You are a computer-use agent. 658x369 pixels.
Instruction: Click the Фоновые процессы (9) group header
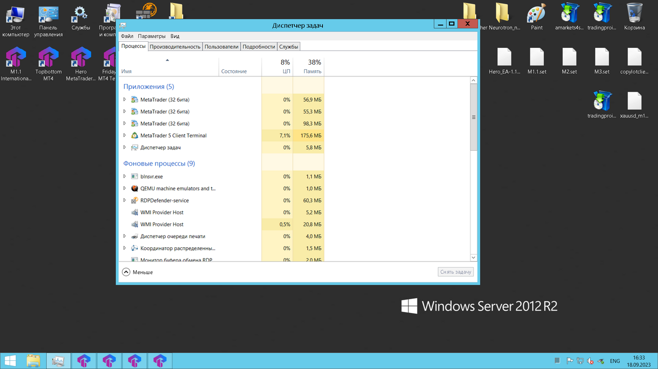click(x=159, y=163)
